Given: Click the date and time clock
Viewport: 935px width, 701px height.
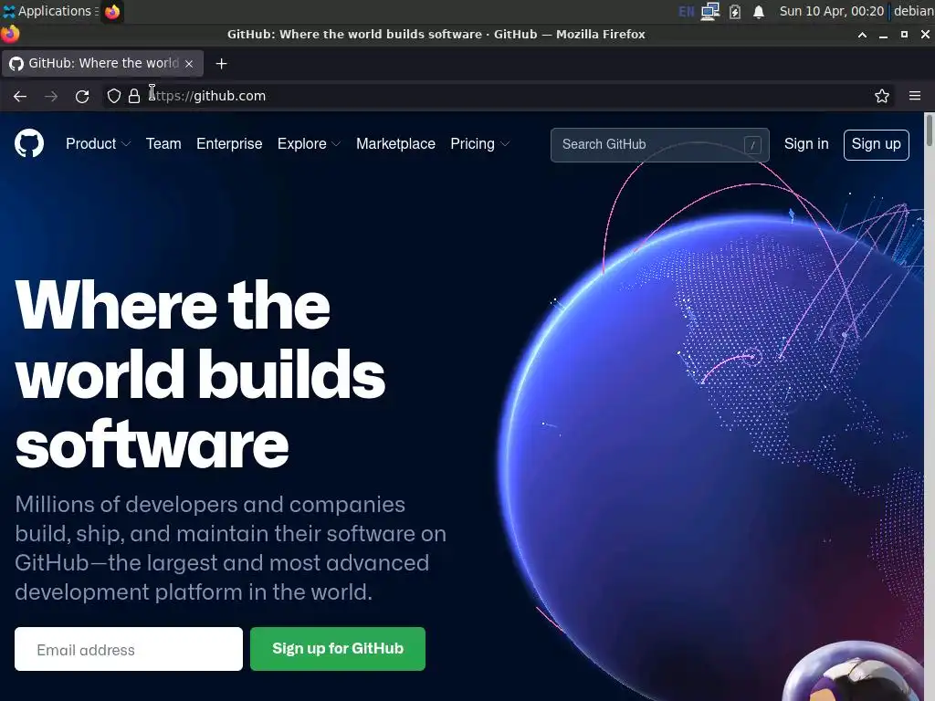Looking at the screenshot, I should click(831, 11).
